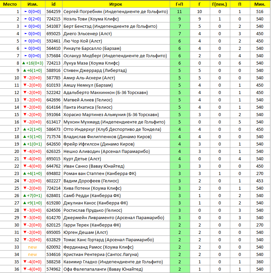Image resolution: width=271 pixels, height=273 pixels.
Task: Click the 'Игрок' column header
Action: 116,4
